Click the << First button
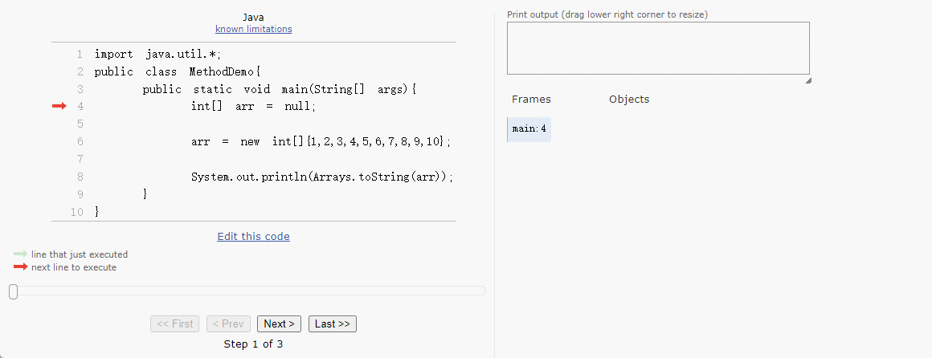The image size is (932, 358). click(174, 323)
